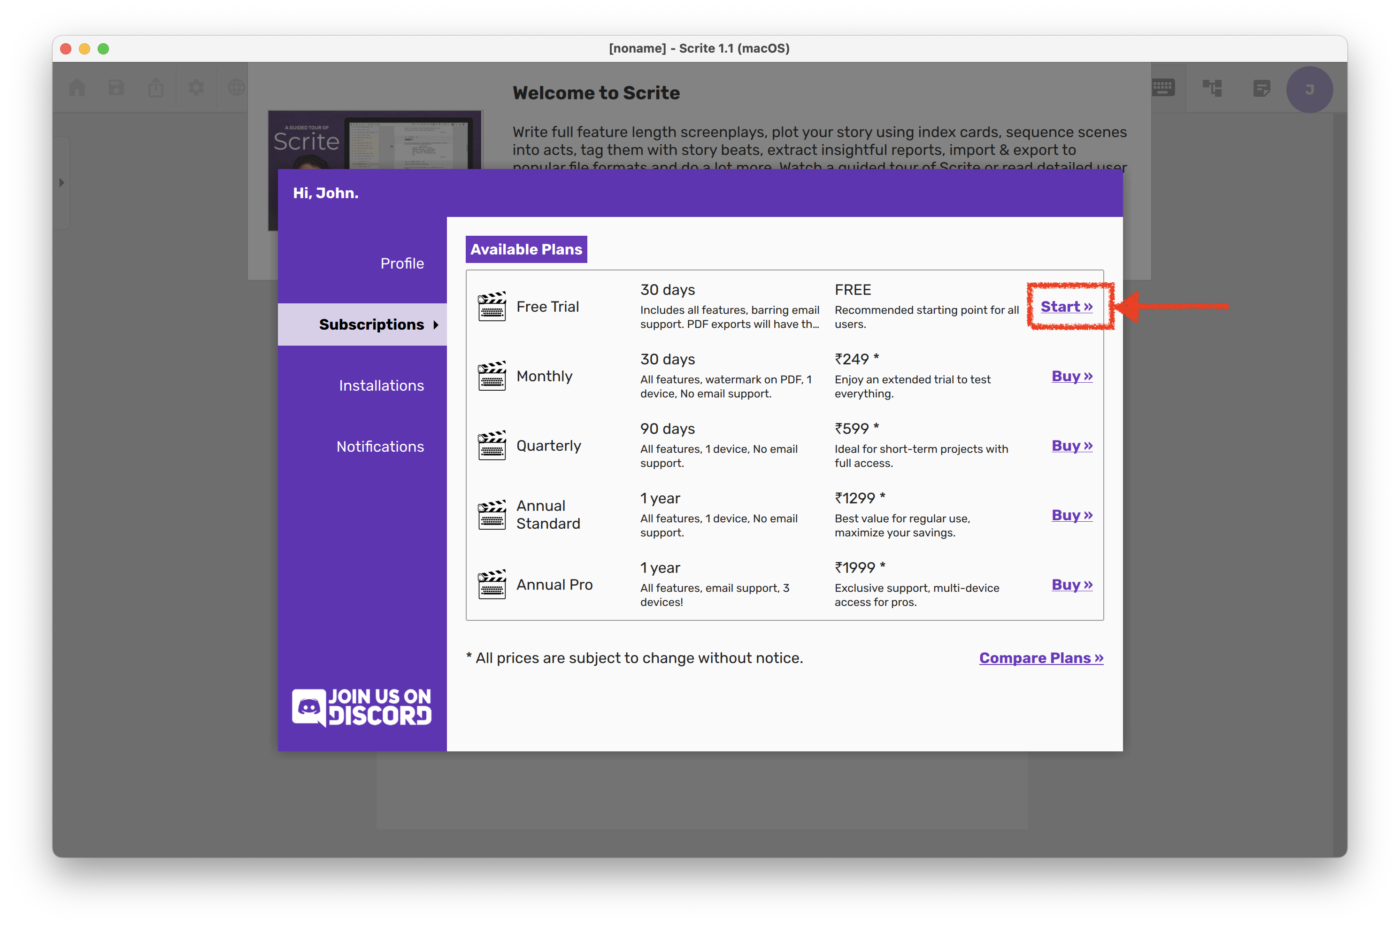Start the 30 day Free Trial
The image size is (1400, 927).
[1066, 306]
